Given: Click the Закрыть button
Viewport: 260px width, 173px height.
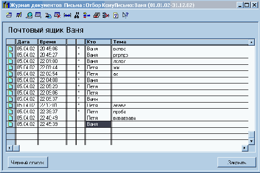Looking at the screenshot, I should tap(237, 162).
